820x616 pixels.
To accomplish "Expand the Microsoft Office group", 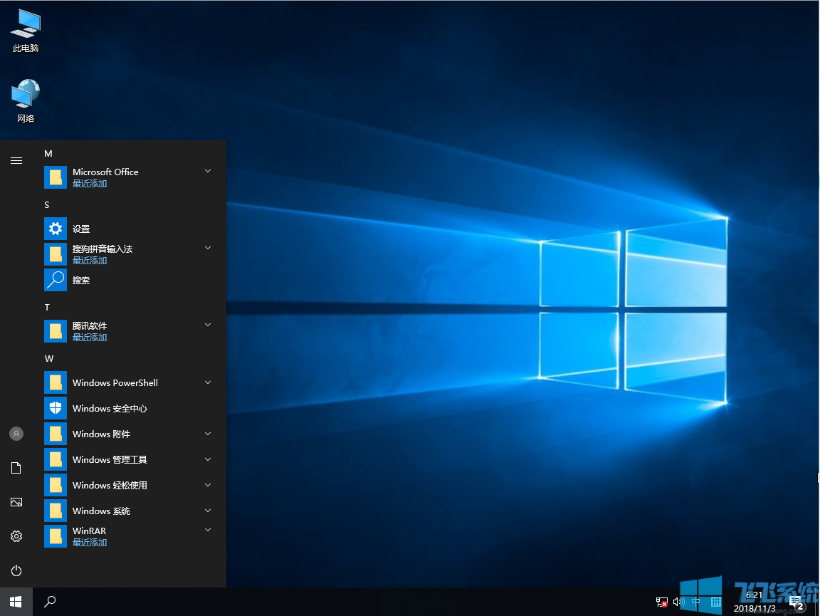I will click(207, 170).
